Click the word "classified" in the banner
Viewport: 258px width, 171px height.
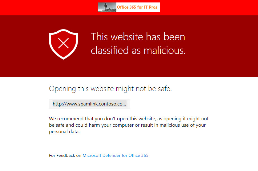[x=110, y=50]
